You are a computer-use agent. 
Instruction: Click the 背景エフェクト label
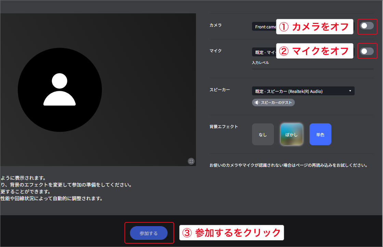[x=224, y=127]
